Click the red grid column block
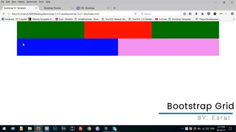 118,30
